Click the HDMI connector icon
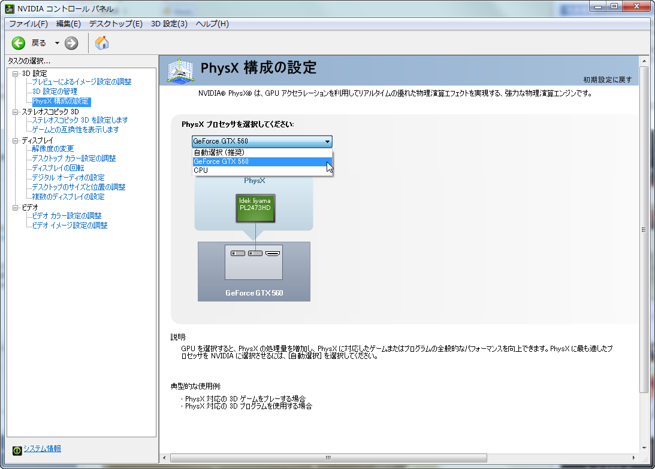Image resolution: width=655 pixels, height=469 pixels. [273, 253]
